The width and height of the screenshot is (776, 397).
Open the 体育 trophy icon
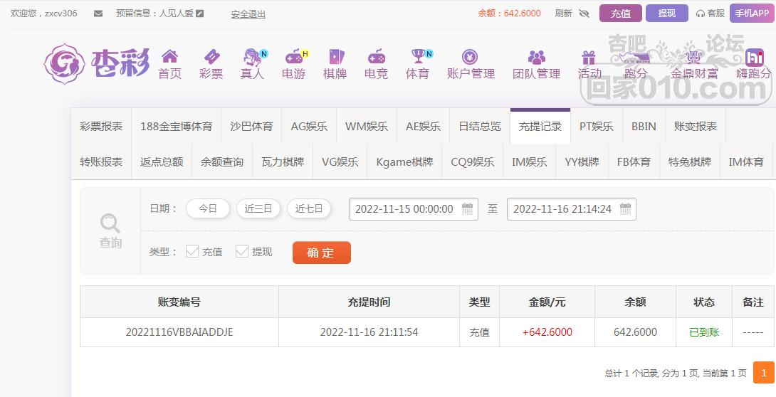click(418, 56)
